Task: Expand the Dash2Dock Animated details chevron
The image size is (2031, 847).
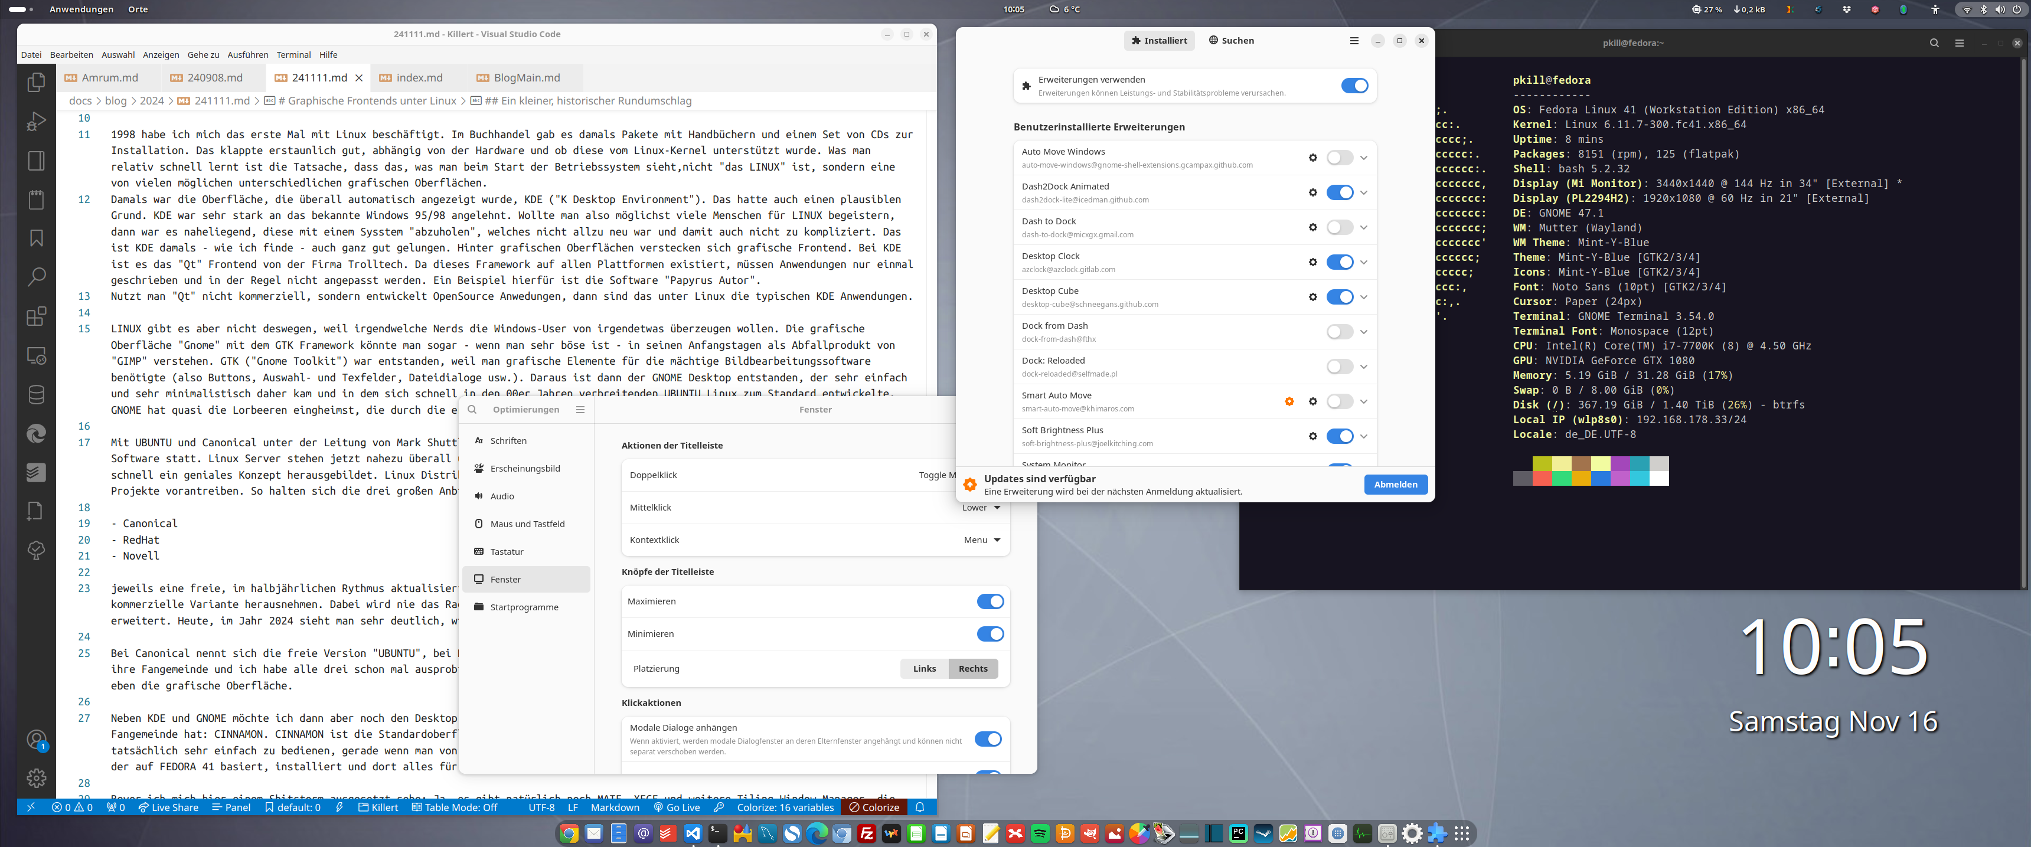Action: (1364, 192)
